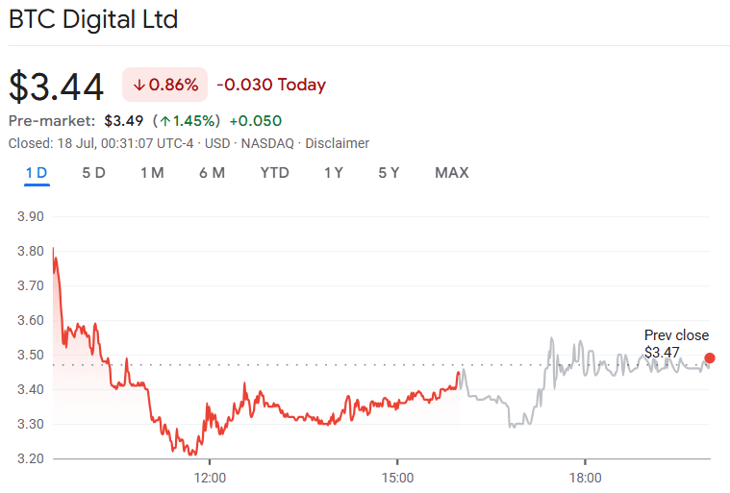
Task: Click the 0.86% decline badge
Action: 164,85
